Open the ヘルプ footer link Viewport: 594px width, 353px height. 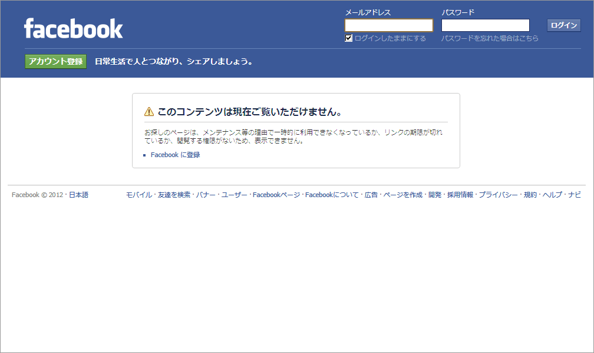(552, 195)
